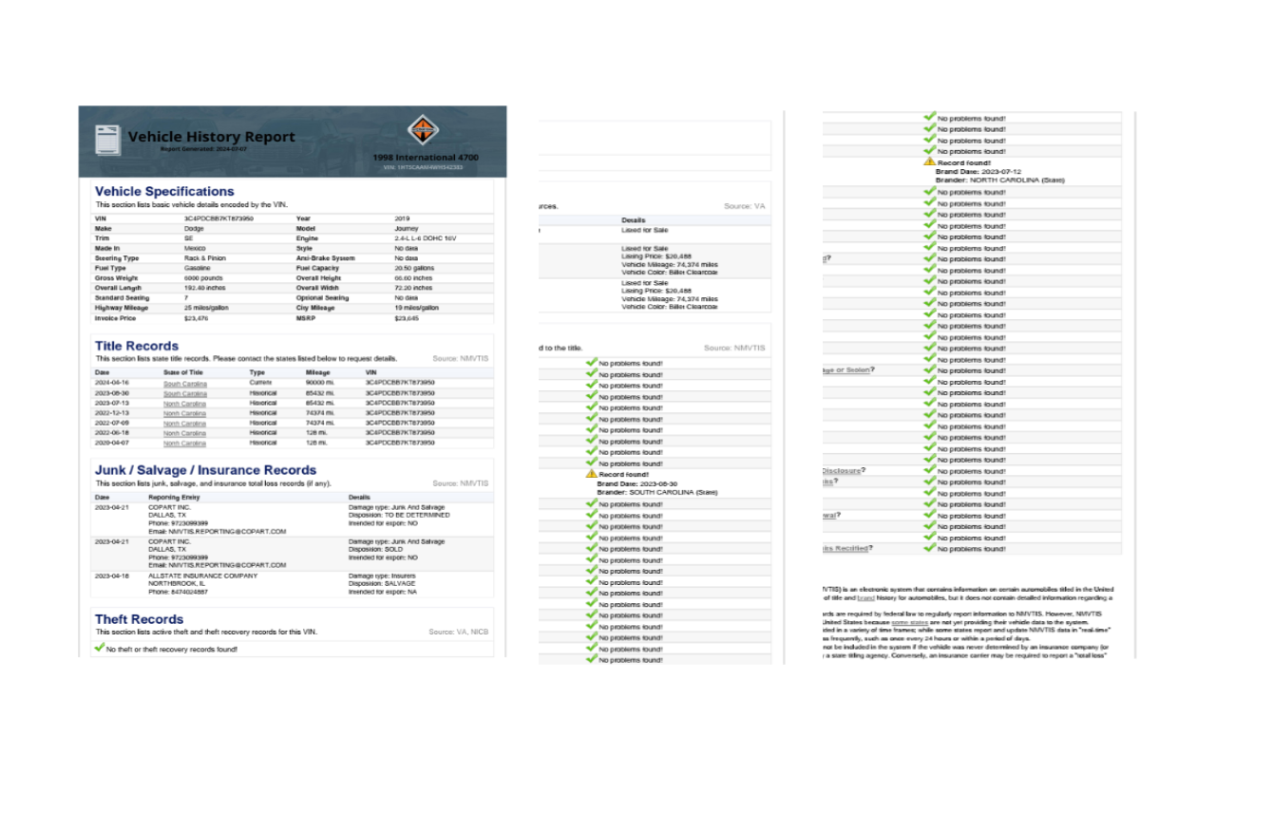Open South Carolina link in 2024-04-16 title row

point(184,384)
